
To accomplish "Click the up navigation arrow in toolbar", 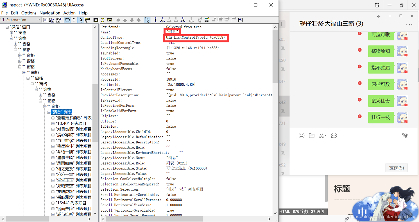I will (125, 20).
